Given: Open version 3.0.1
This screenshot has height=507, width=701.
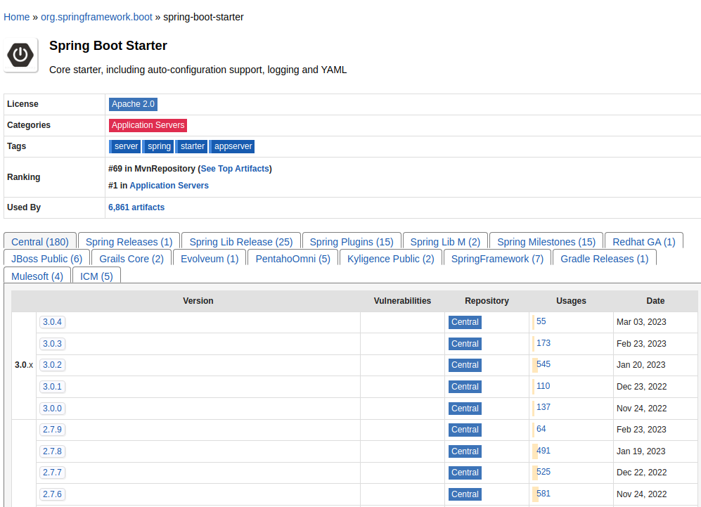Looking at the screenshot, I should [52, 387].
